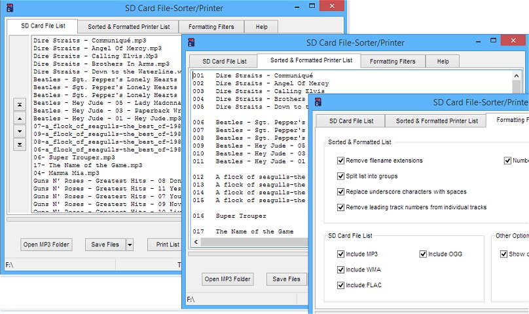Toggle Split list into groups checkbox

pos(340,176)
